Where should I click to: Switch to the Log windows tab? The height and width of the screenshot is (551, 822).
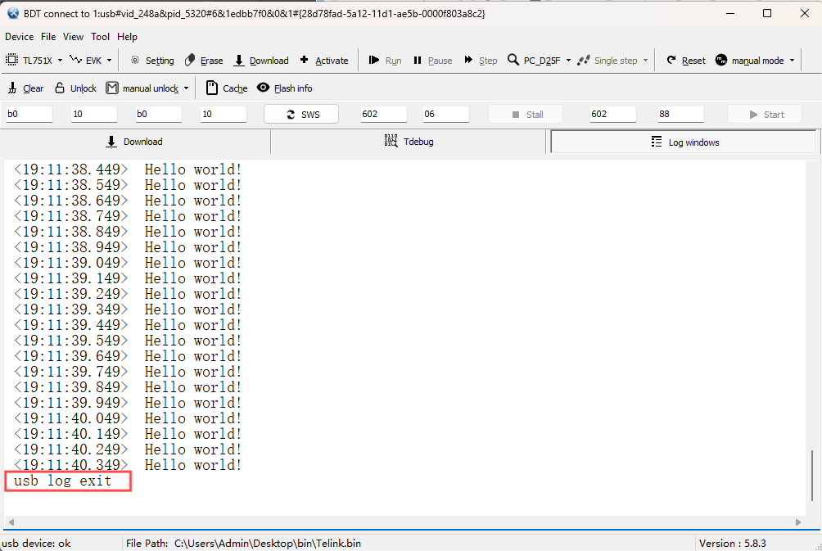tap(684, 142)
